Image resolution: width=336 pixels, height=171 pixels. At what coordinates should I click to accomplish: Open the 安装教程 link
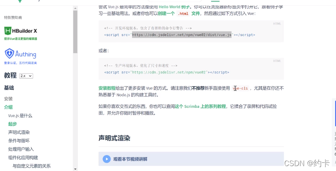[x=107, y=88]
